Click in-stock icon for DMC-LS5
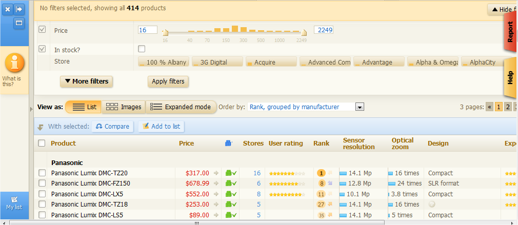Image resolution: width=518 pixels, height=225 pixels. 231,215
